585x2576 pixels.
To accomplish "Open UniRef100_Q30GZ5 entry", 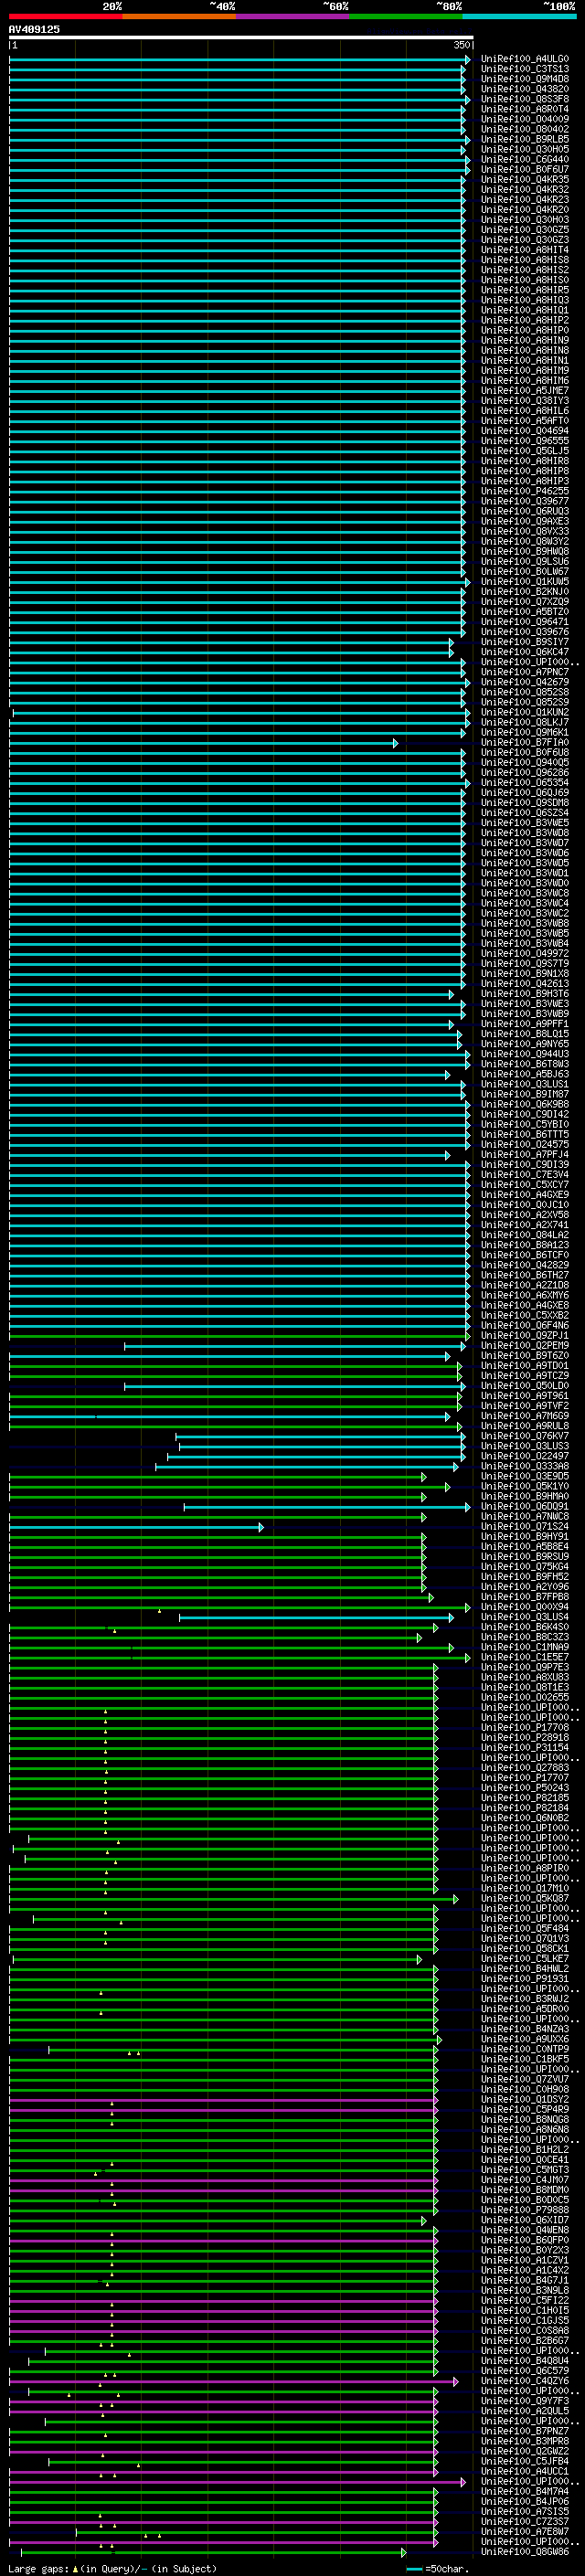I will (x=525, y=230).
